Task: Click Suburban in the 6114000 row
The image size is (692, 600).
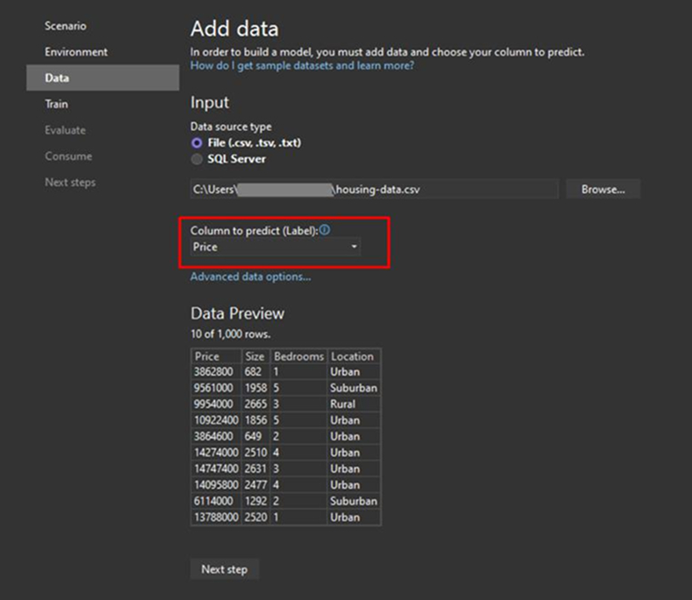Action: (x=354, y=501)
